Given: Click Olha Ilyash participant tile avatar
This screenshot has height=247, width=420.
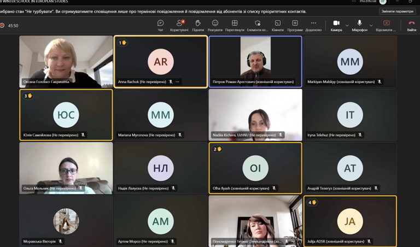Looking at the screenshot, I should [x=255, y=168].
